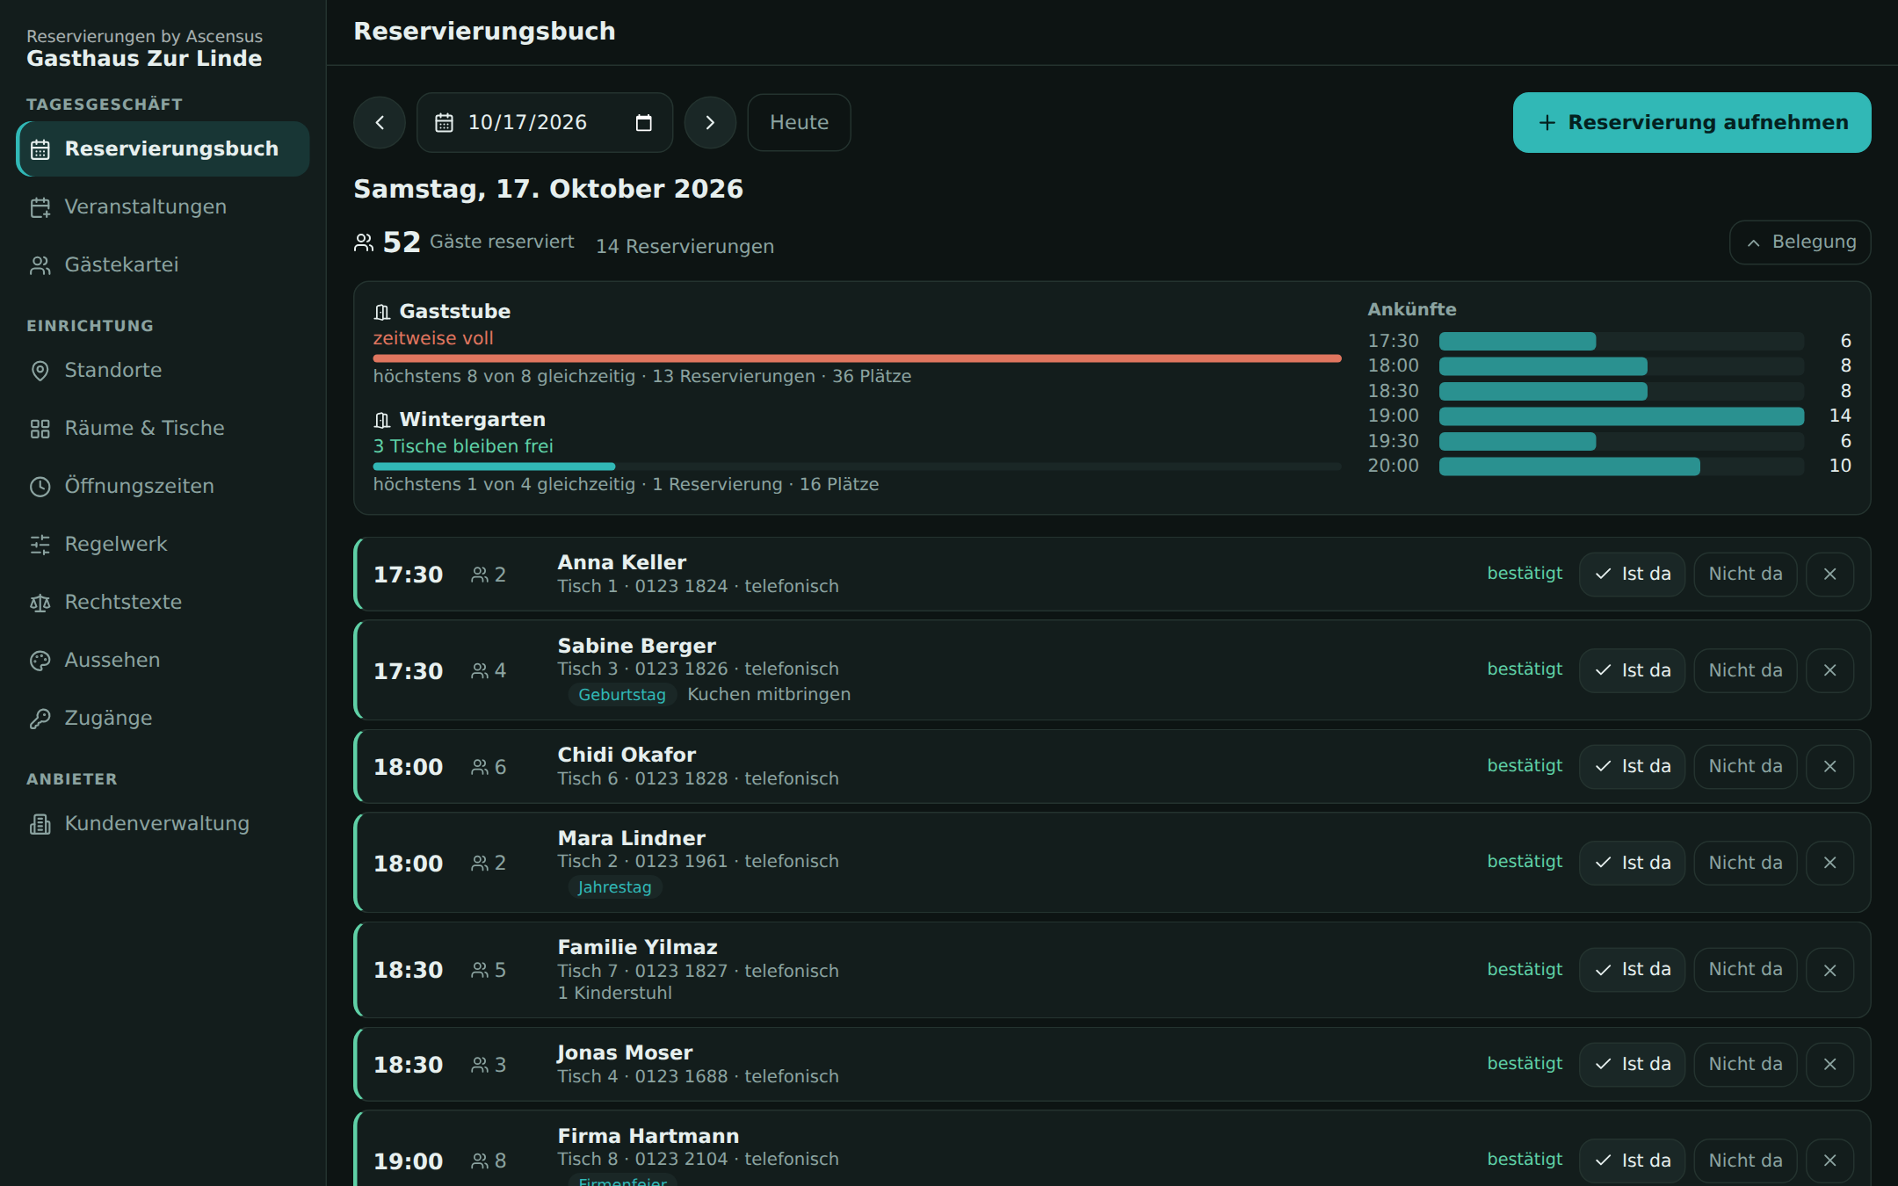Screen dimensions: 1898x1186
Task: Mark Firma Hartmann as Nicht da
Action: pos(1745,1161)
